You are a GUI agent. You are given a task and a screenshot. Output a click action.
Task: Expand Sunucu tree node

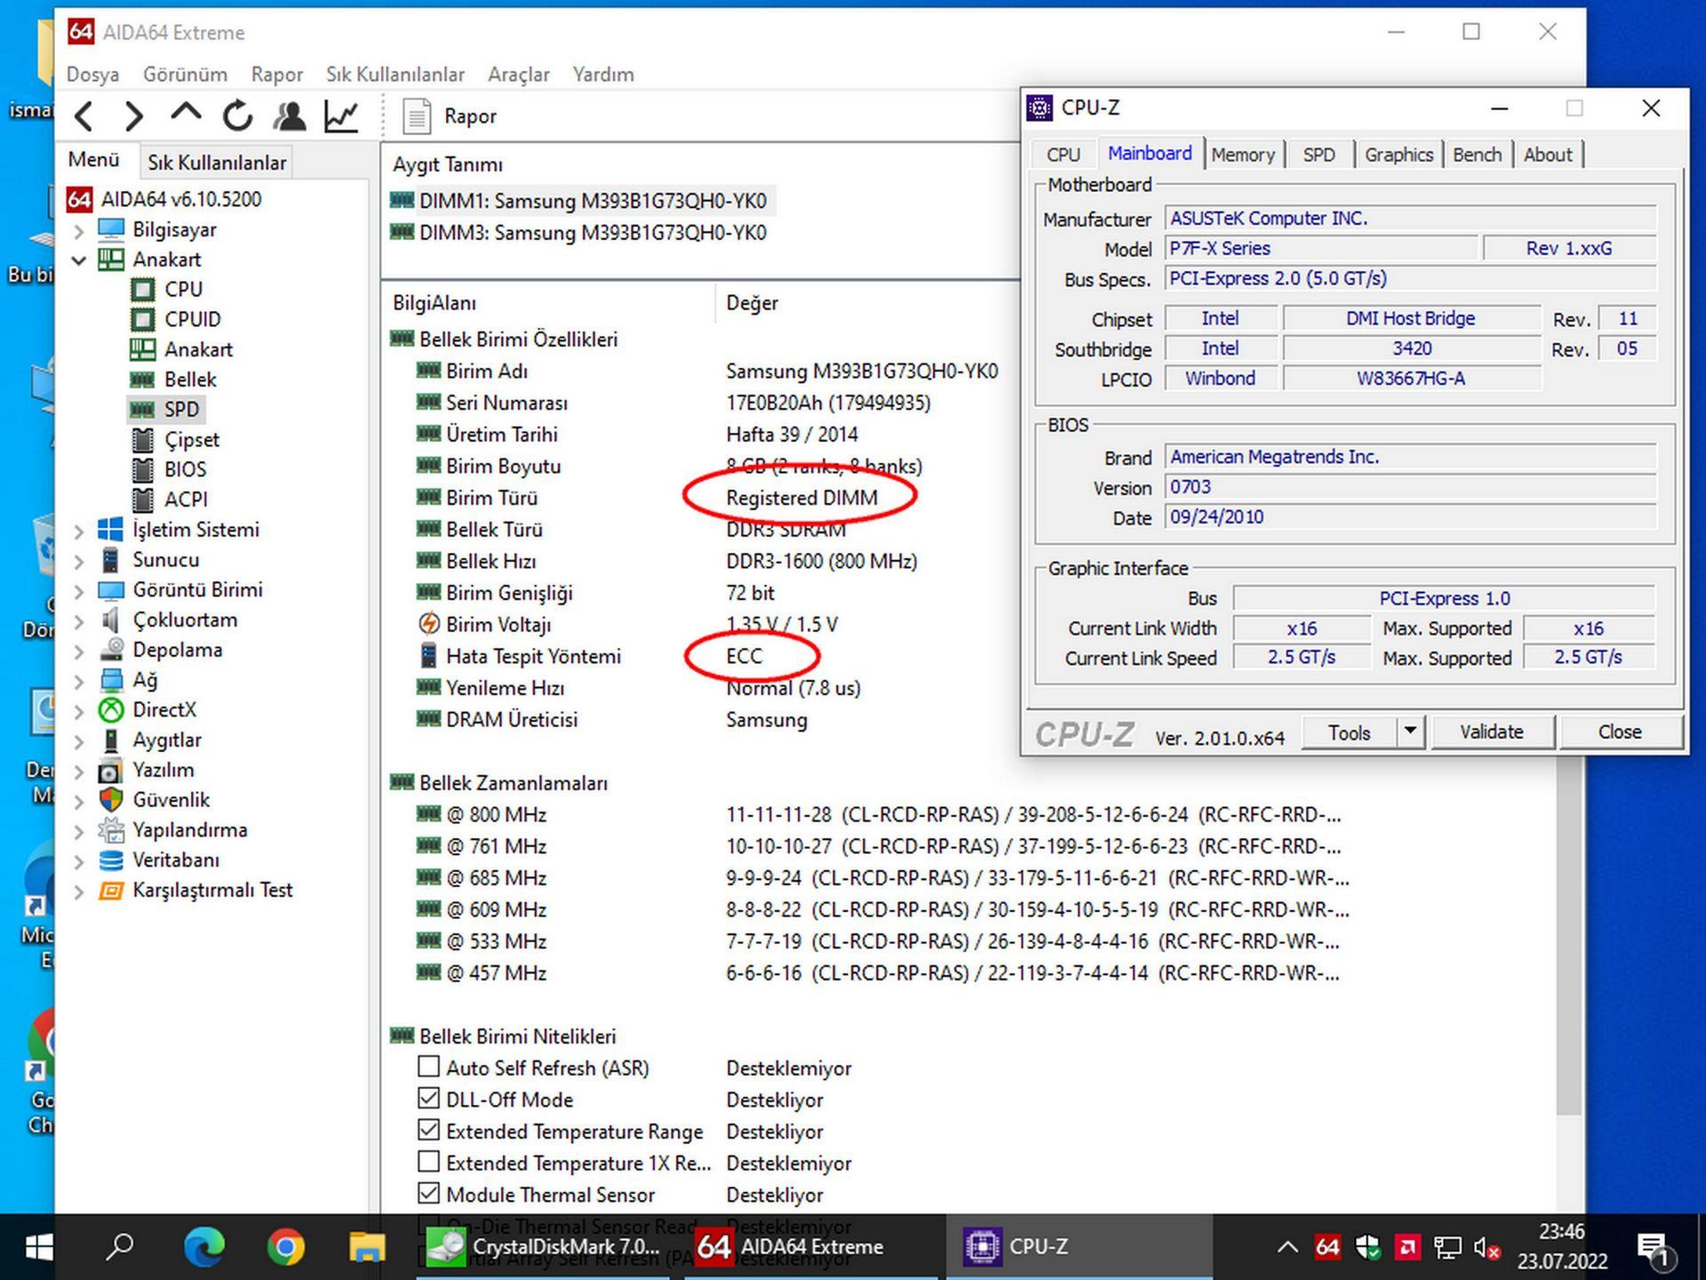(79, 562)
